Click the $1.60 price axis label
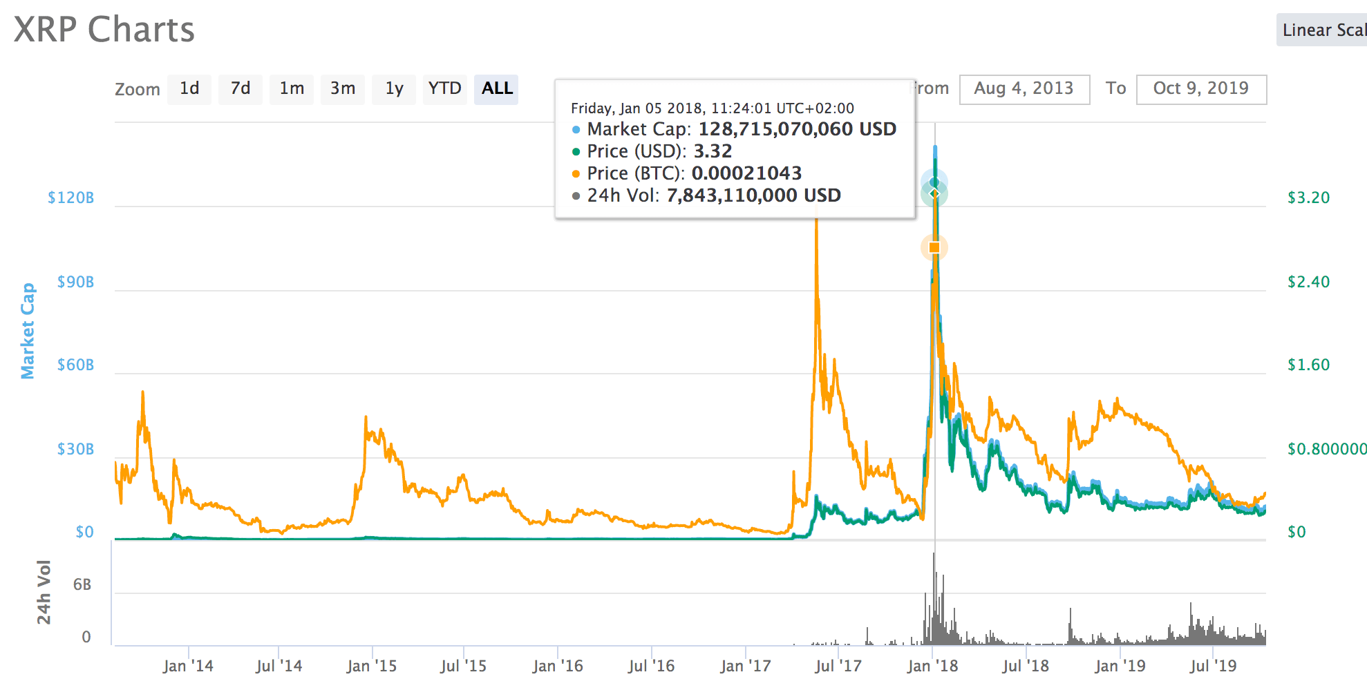Screen dimensions: 1367x699 (1308, 365)
